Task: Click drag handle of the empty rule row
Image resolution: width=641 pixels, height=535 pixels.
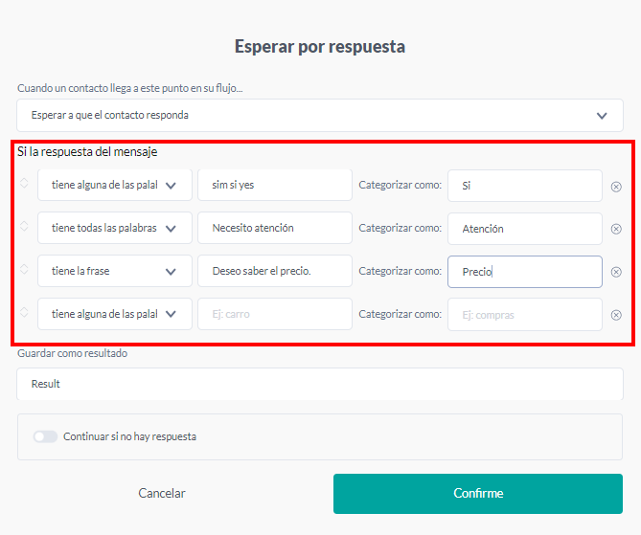Action: click(x=24, y=313)
